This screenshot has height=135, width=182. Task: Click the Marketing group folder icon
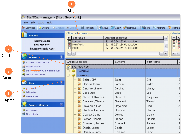click(x=74, y=75)
